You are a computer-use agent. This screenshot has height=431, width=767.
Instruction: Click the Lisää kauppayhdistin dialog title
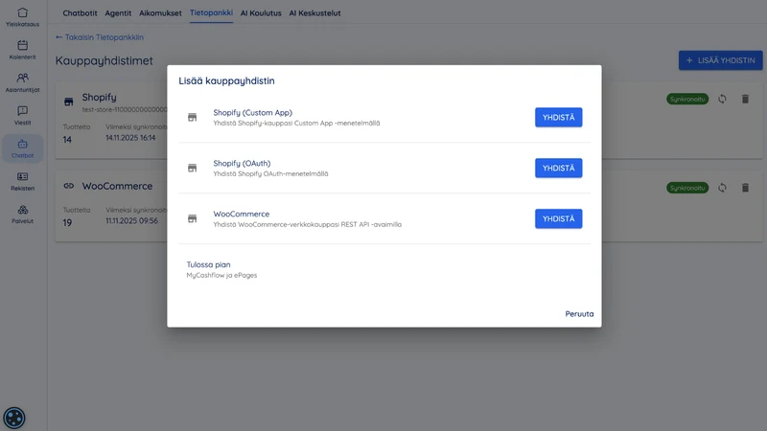(226, 80)
